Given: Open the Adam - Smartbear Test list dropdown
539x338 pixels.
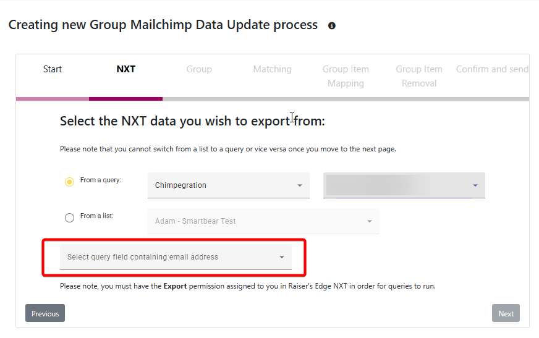Looking at the screenshot, I should click(263, 221).
